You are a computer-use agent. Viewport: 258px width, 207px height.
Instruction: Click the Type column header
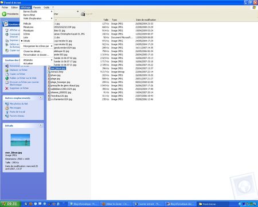click(114, 20)
